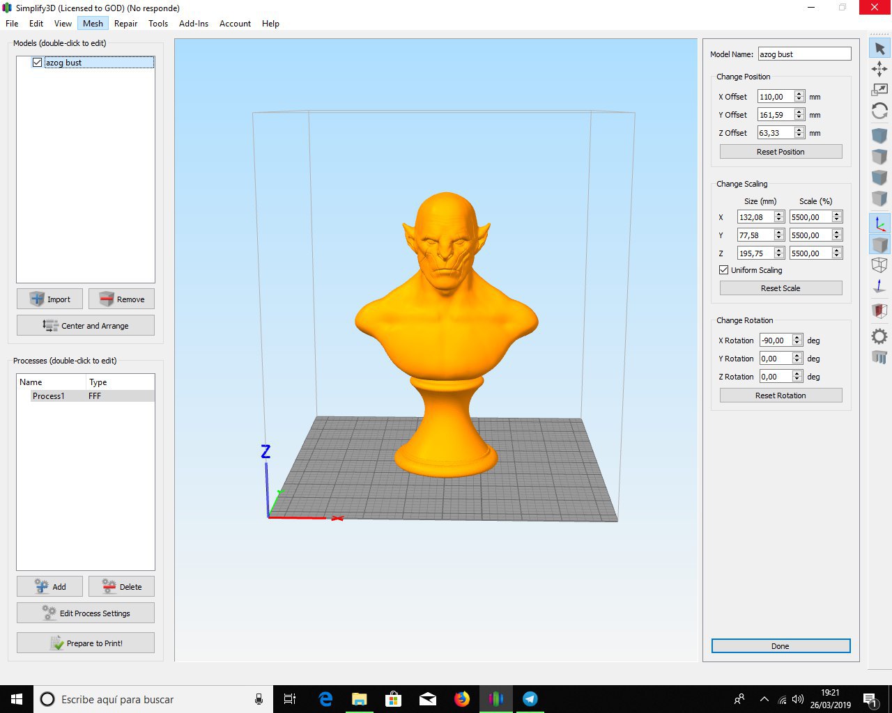The width and height of the screenshot is (892, 713).
Task: Toggle solid model rendering icon
Action: tap(879, 244)
